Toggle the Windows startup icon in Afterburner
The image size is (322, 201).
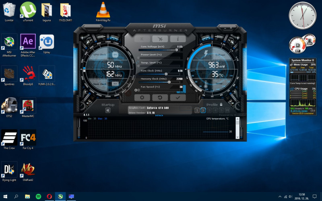(x=108, y=110)
